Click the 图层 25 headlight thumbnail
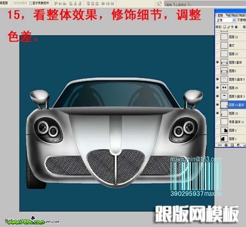Screen dimensions: 246x227 pyautogui.click(x=224, y=88)
